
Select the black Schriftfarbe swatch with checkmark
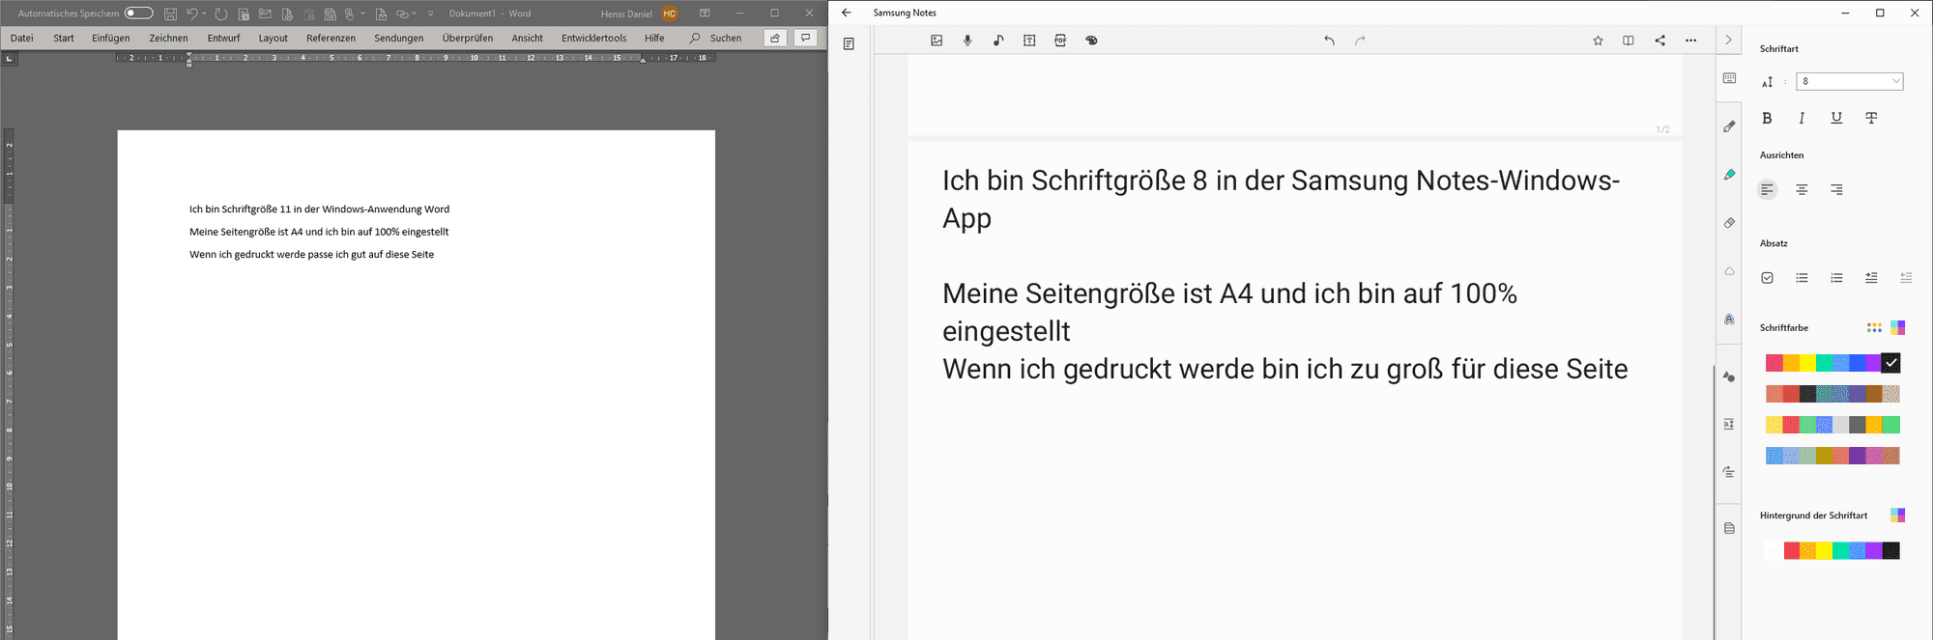(x=1890, y=363)
